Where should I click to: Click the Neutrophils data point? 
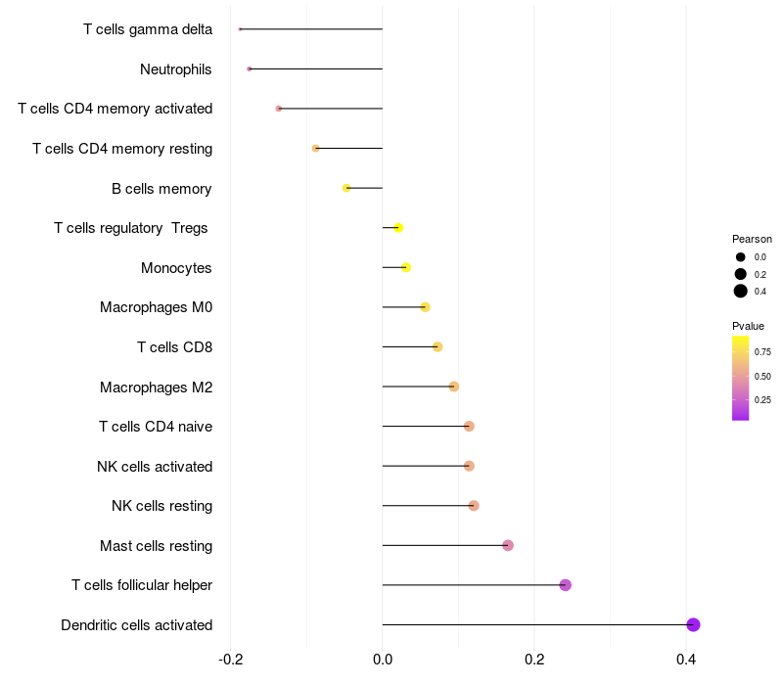(x=250, y=68)
